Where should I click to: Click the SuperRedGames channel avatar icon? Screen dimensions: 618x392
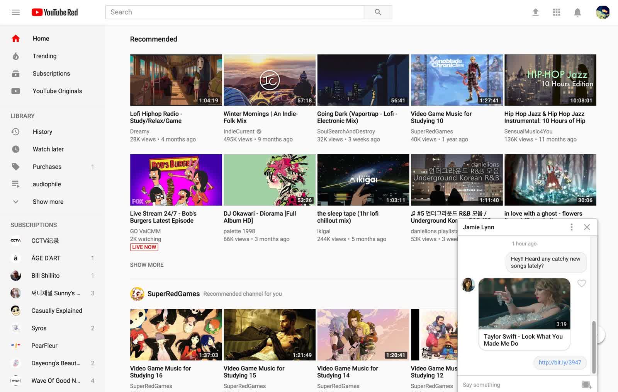point(137,294)
